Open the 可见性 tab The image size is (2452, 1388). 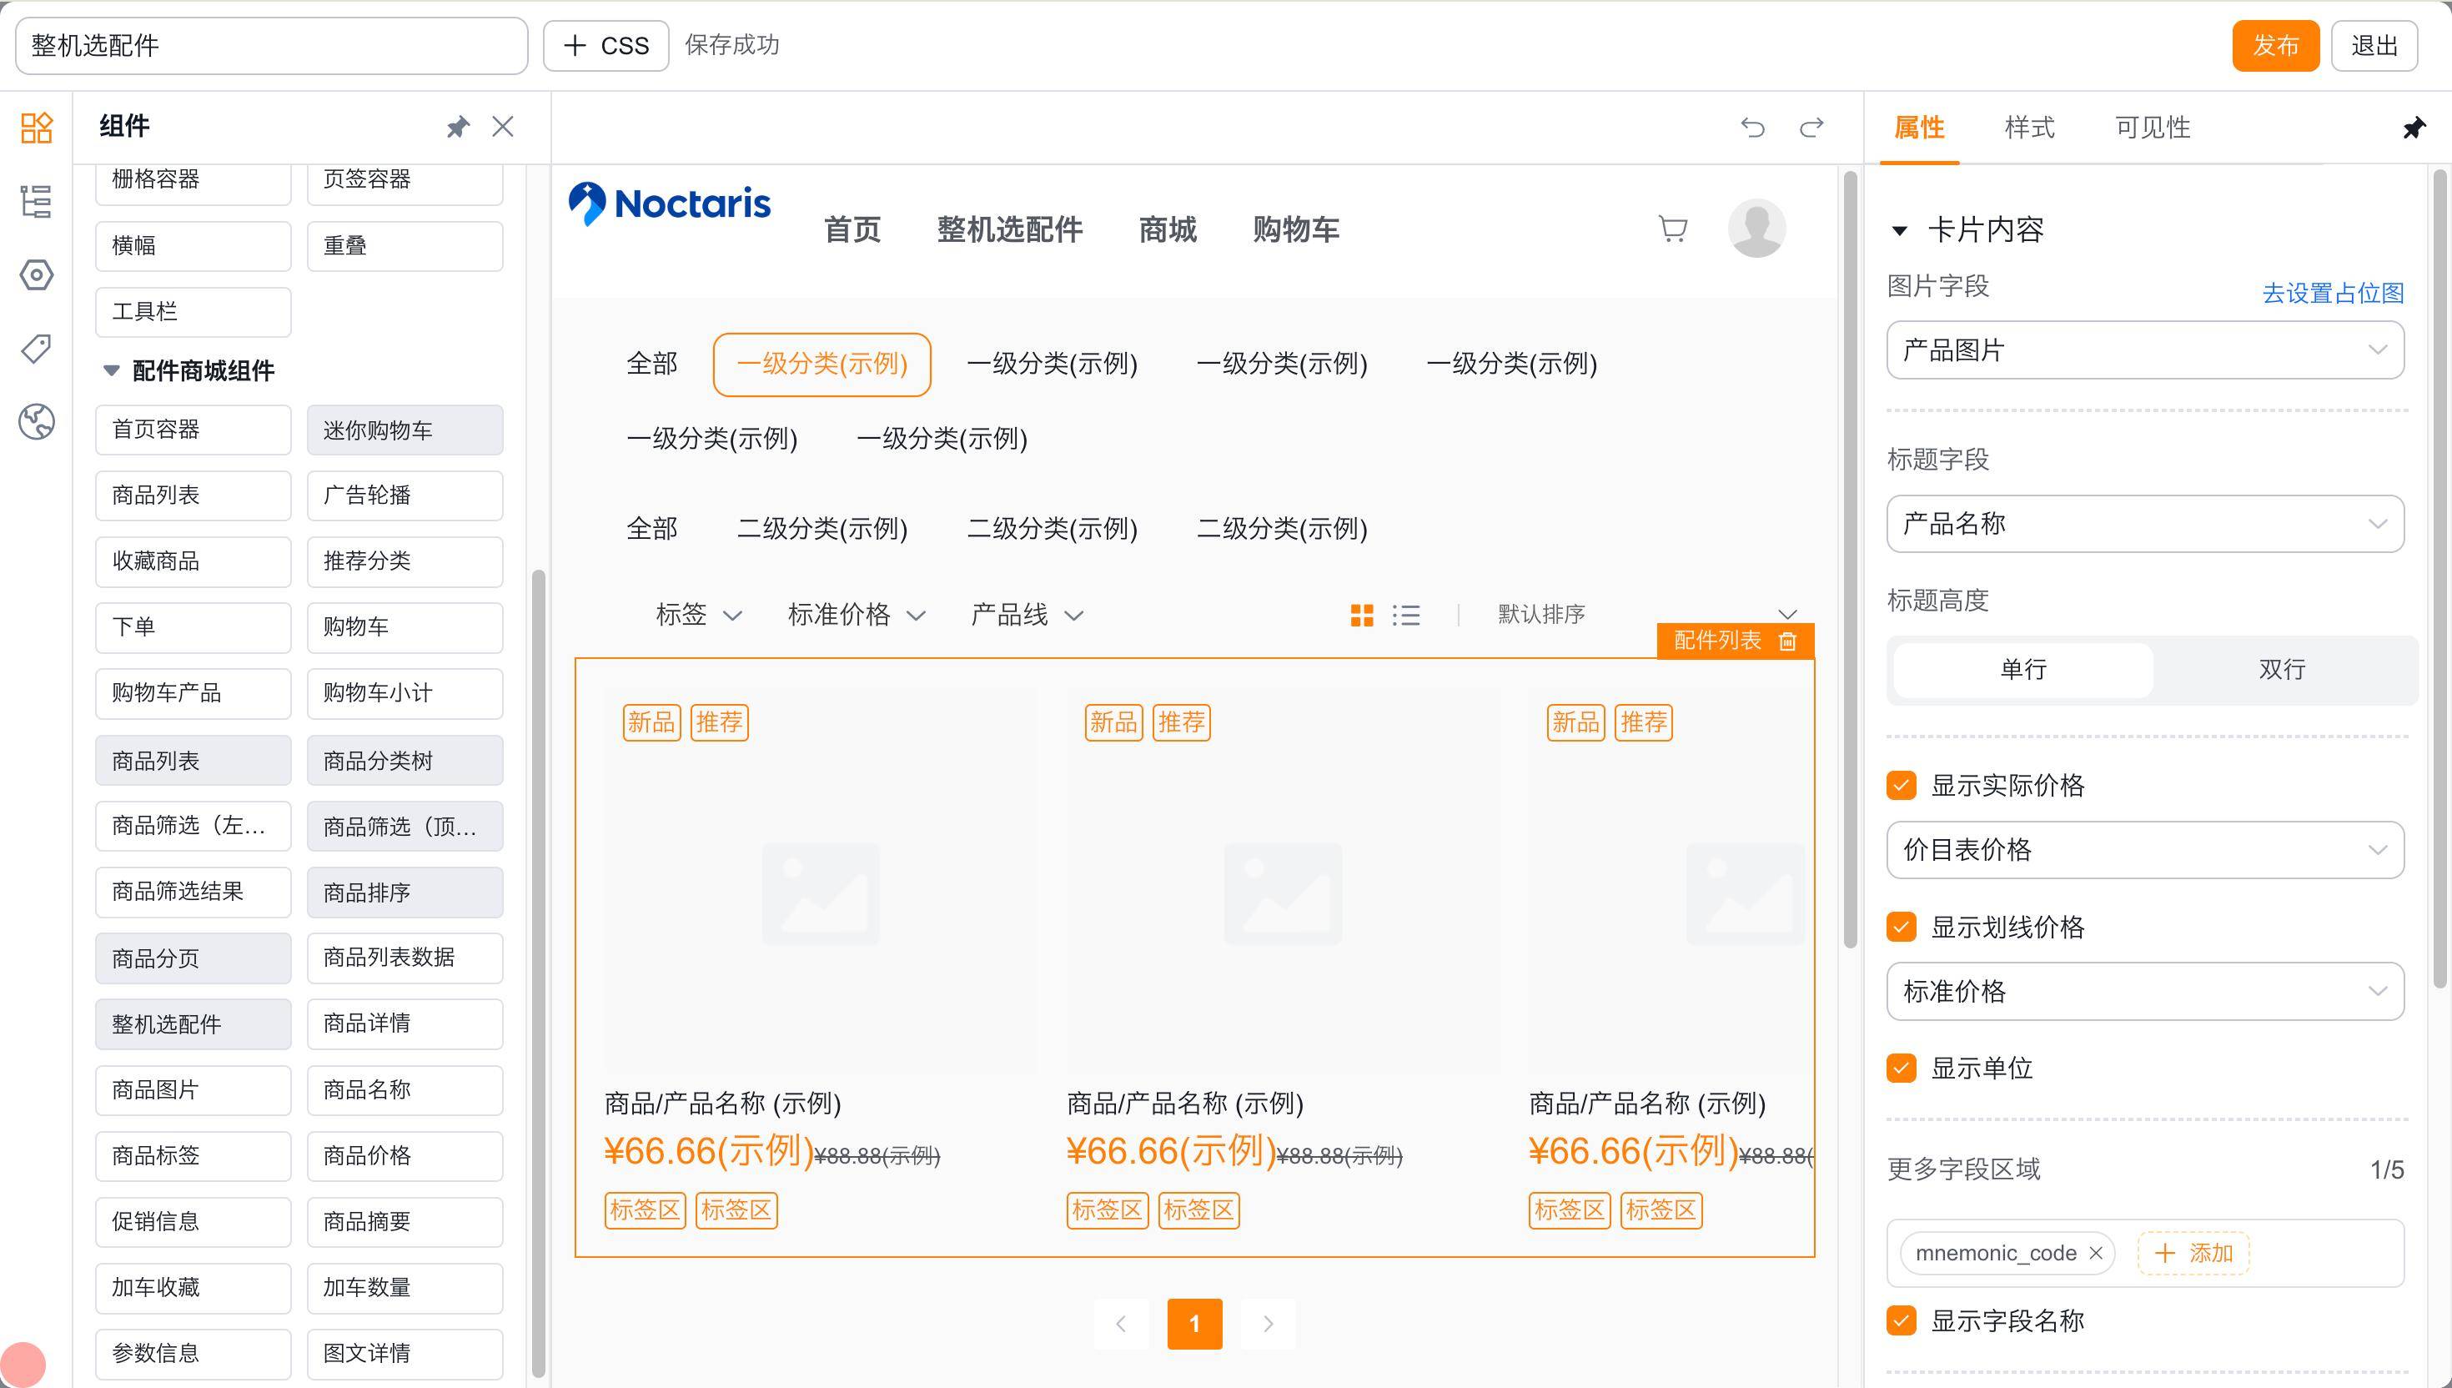2152,127
